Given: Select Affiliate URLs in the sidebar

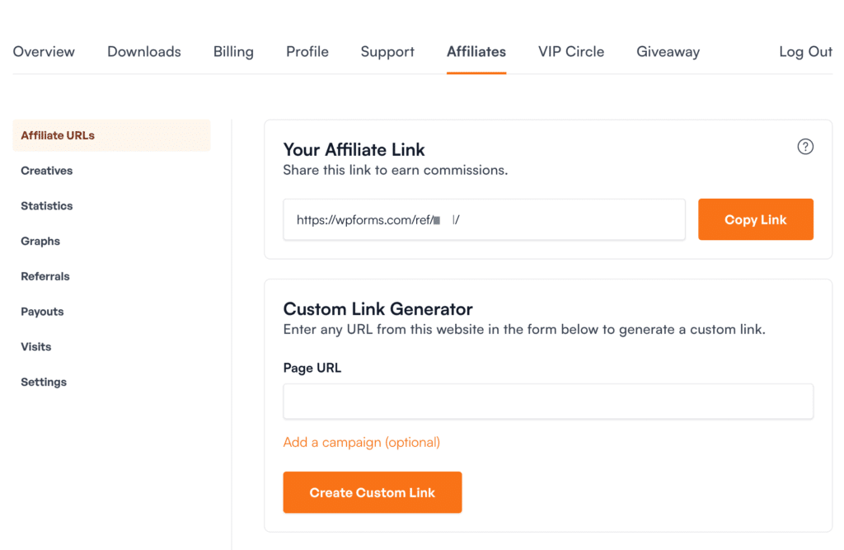Looking at the screenshot, I should coord(57,135).
